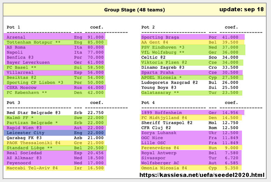This screenshot has width=271, height=182.
Task: Click the kassiesa.net seedel2020 URL
Action: (202, 175)
